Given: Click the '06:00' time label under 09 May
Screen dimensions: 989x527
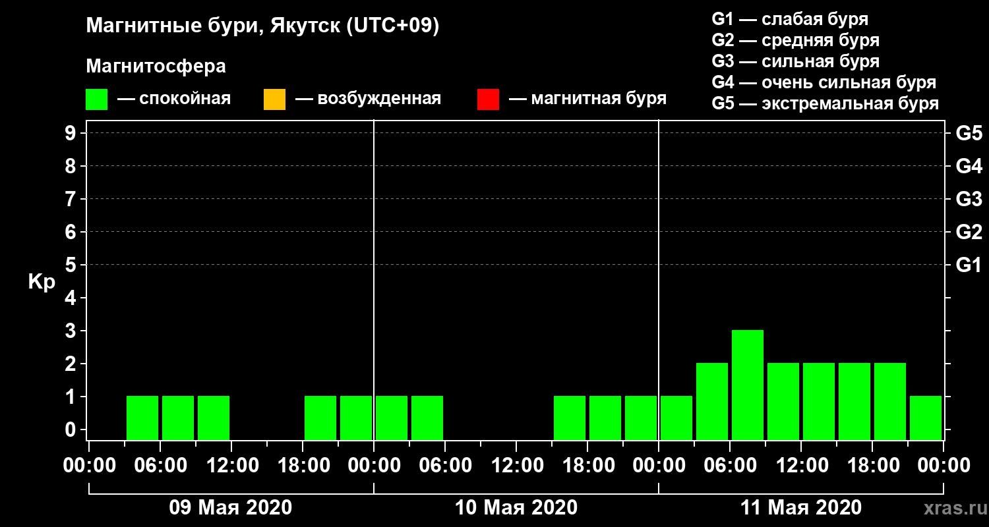Looking at the screenshot, I should pyautogui.click(x=160, y=466).
